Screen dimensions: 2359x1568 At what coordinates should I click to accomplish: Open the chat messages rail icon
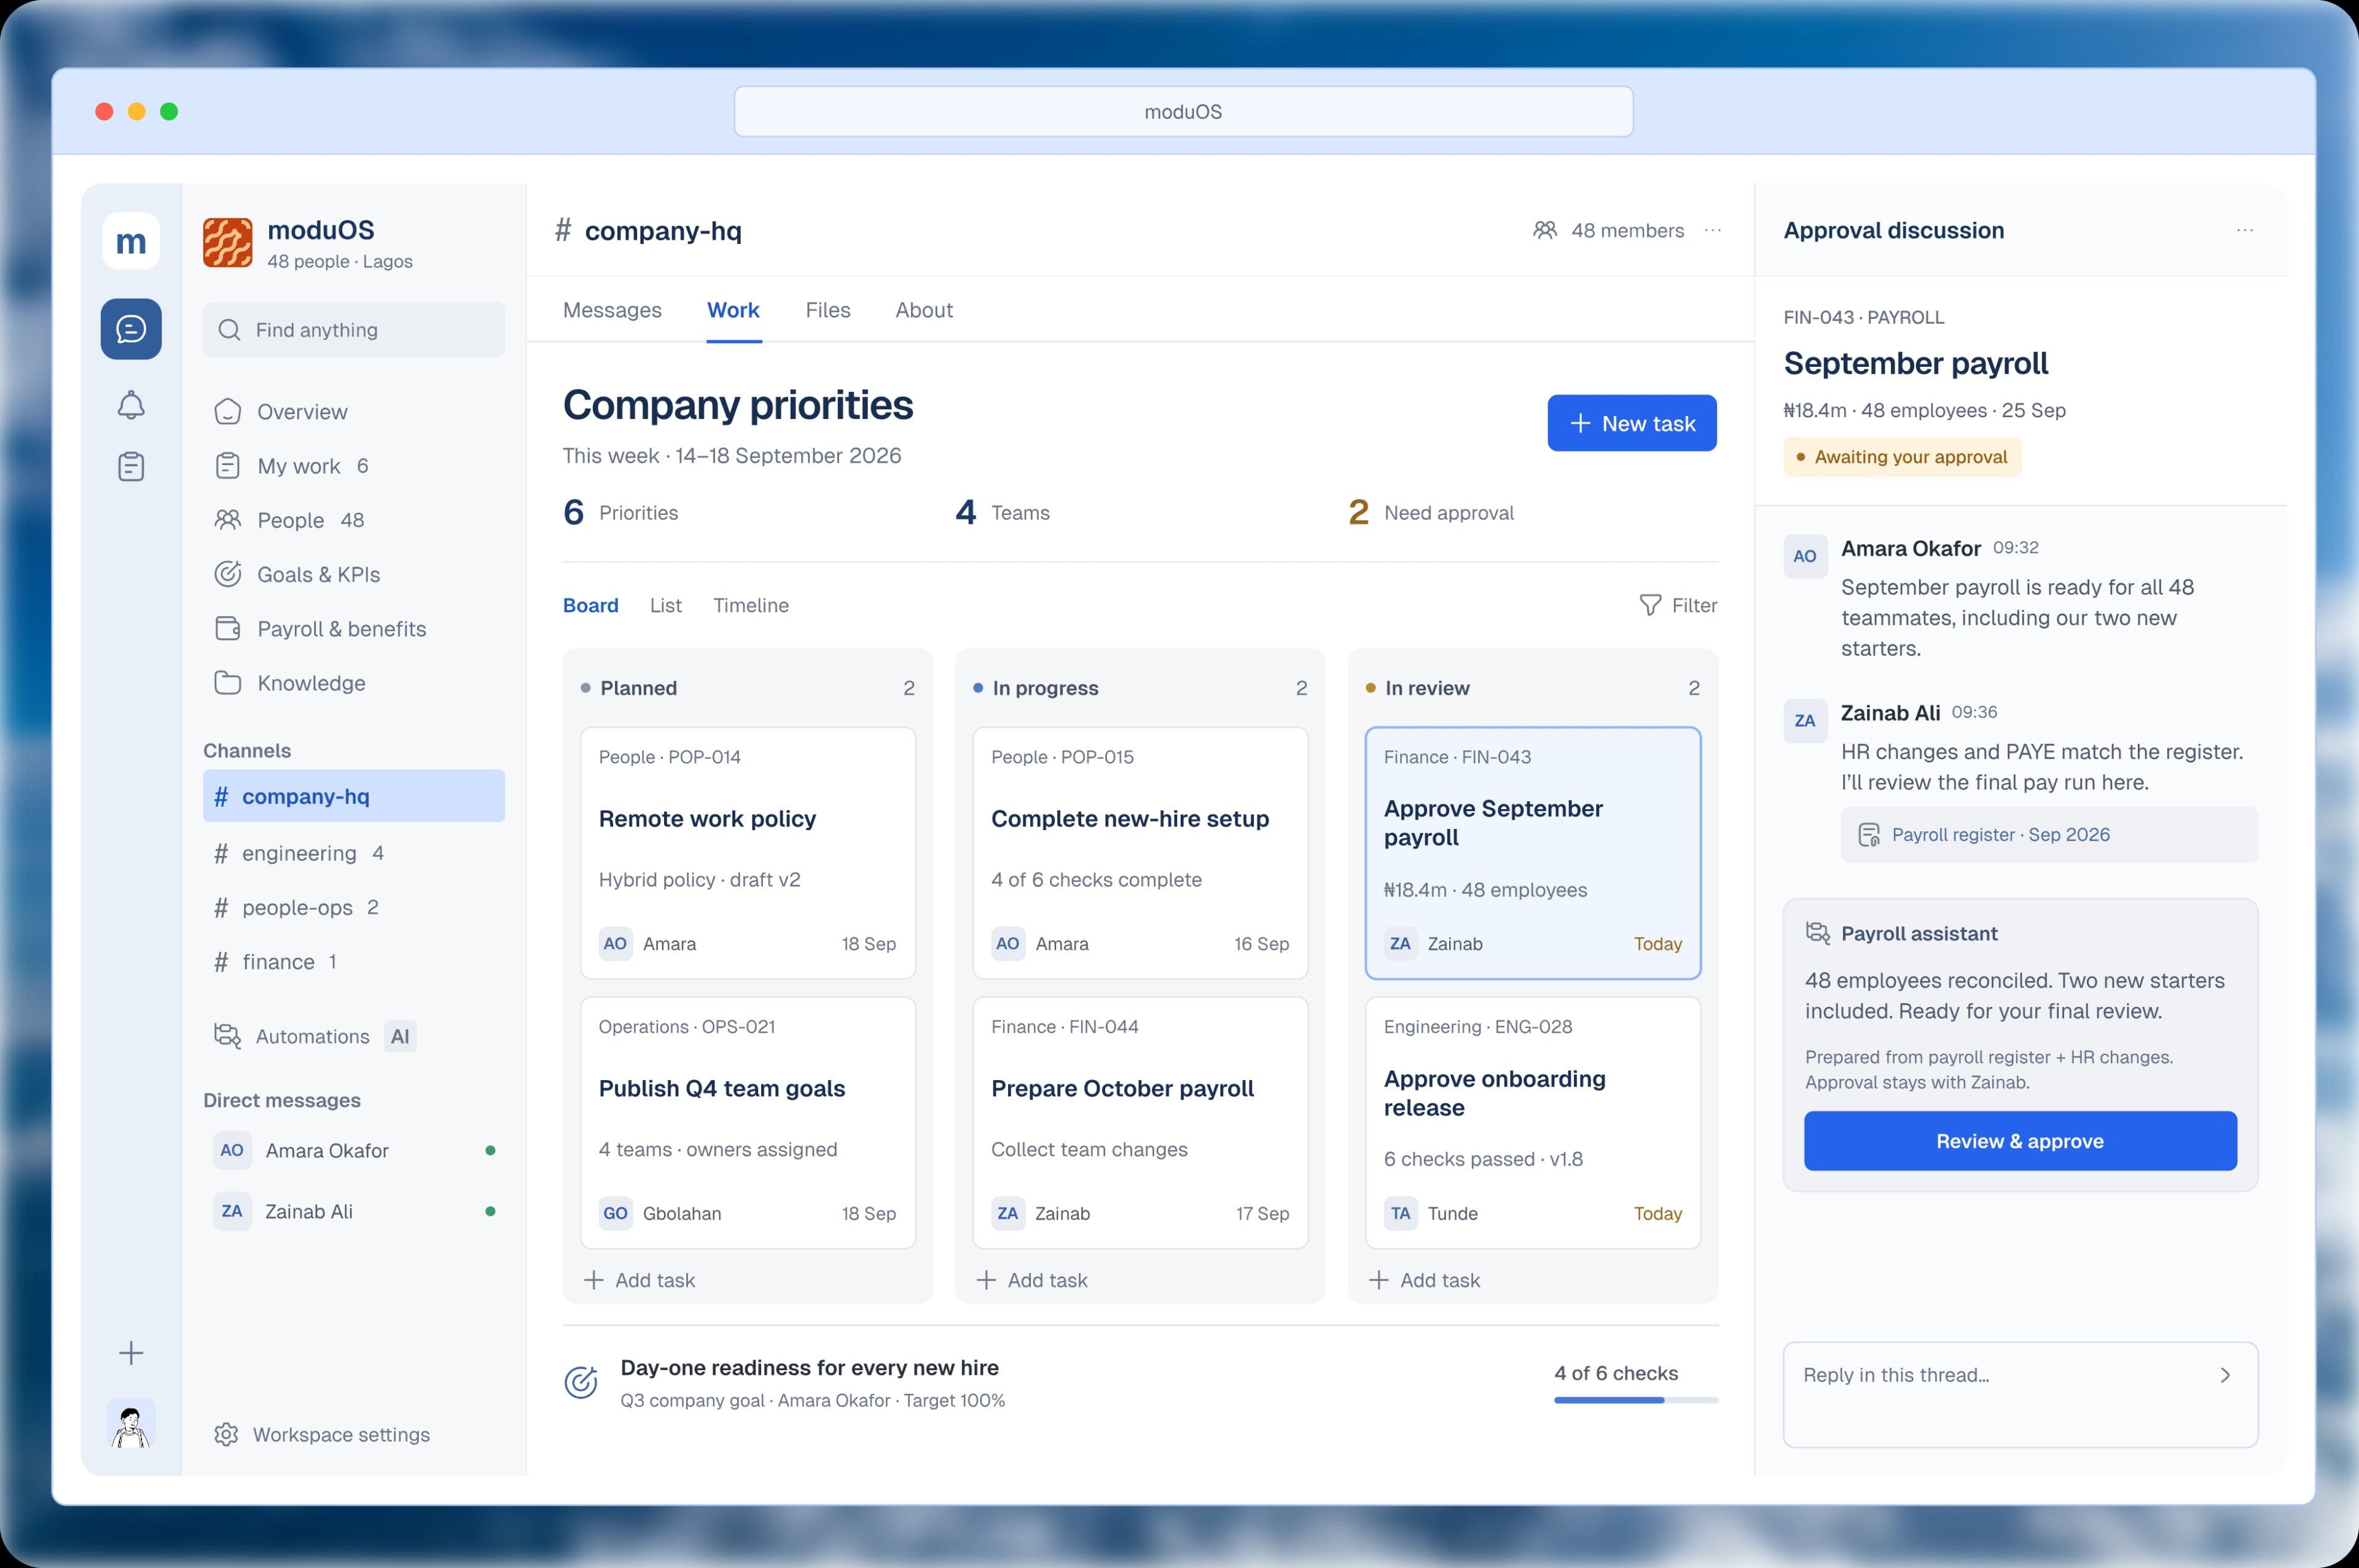131,329
